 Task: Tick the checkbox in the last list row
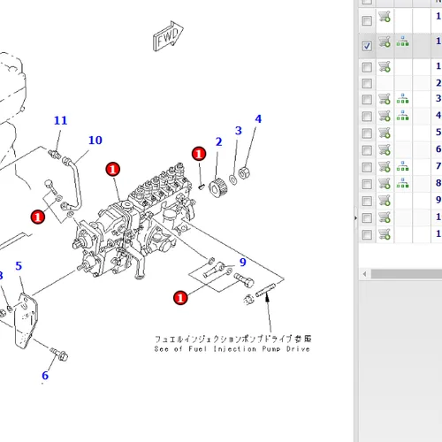click(x=367, y=235)
